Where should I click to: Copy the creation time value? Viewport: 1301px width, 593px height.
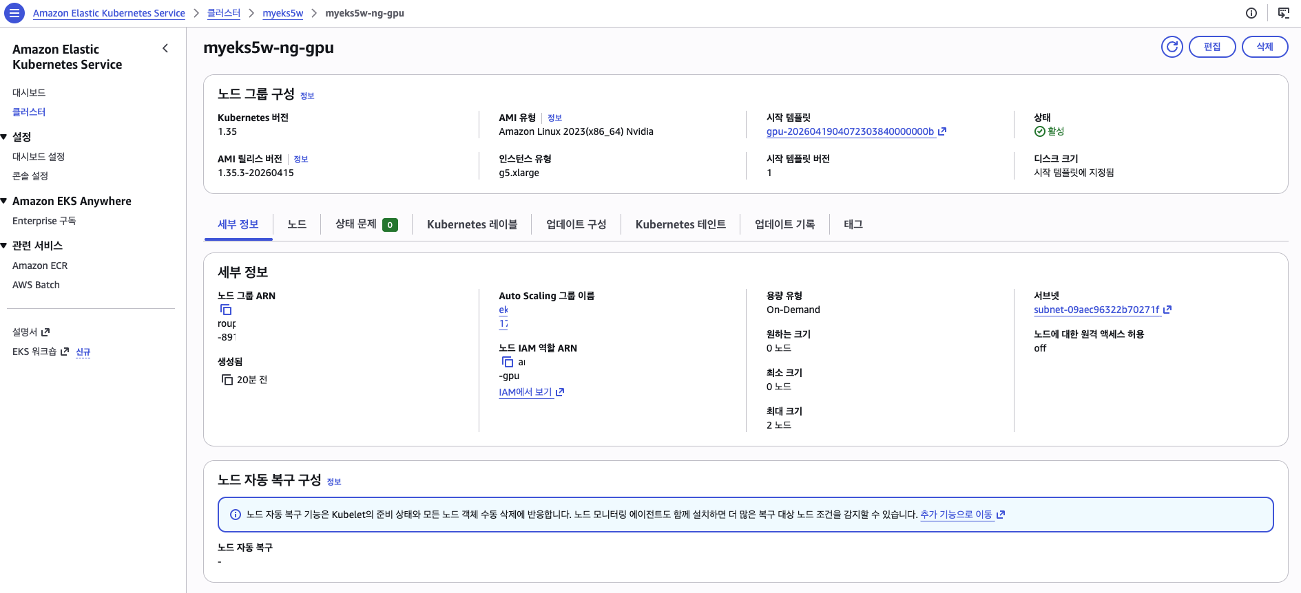tap(227, 380)
